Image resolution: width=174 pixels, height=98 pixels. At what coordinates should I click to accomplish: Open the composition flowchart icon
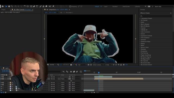[x=121, y=65]
